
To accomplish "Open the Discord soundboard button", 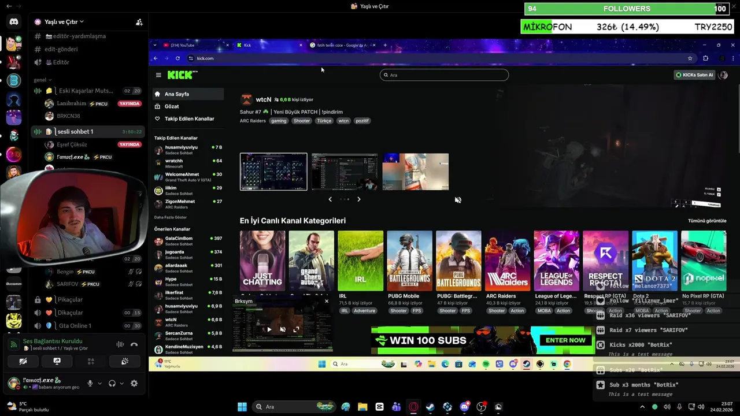I will 124,361.
